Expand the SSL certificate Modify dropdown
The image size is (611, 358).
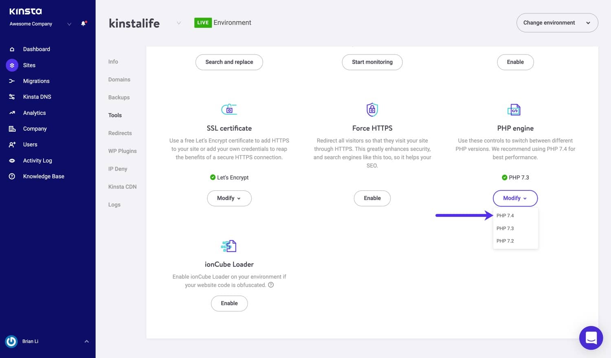click(x=229, y=198)
